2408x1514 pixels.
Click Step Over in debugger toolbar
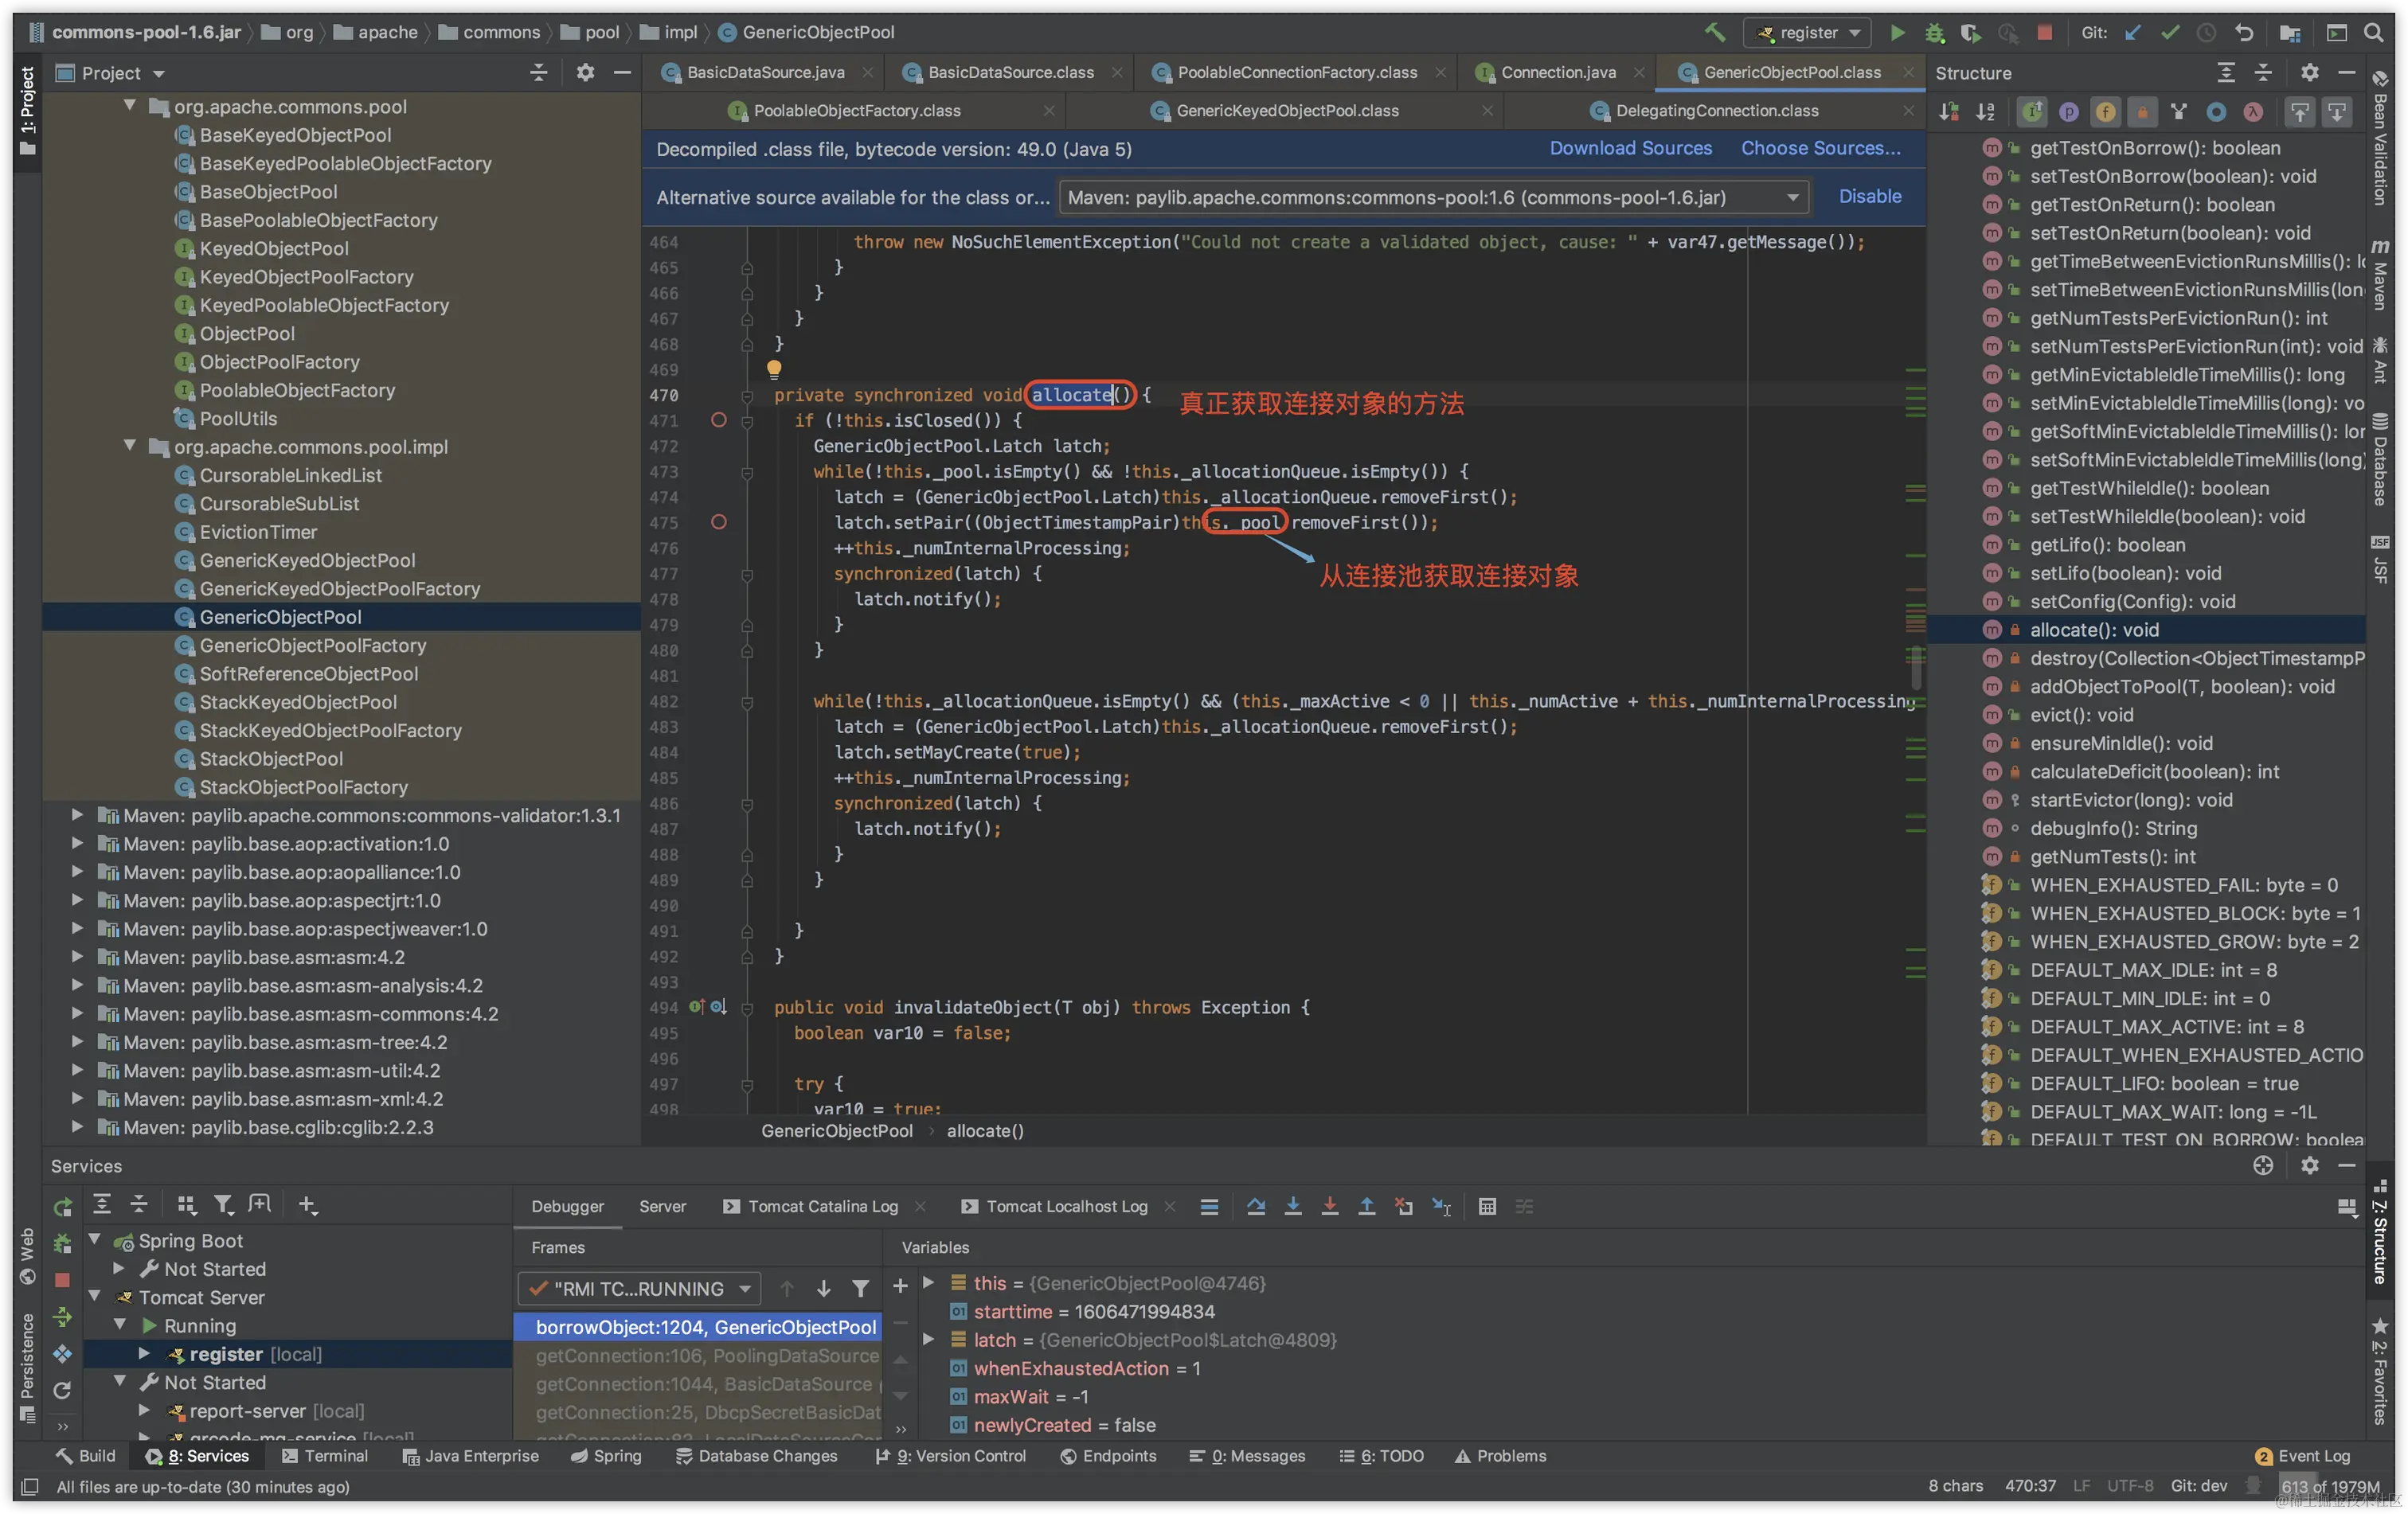[1256, 1206]
